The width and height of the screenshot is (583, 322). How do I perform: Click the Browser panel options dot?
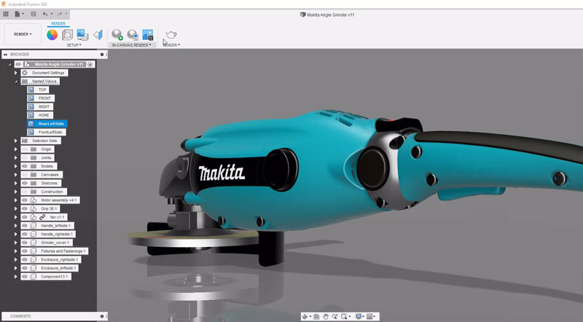click(x=102, y=55)
